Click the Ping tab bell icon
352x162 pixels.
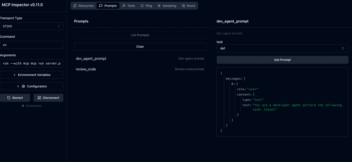click(x=142, y=6)
